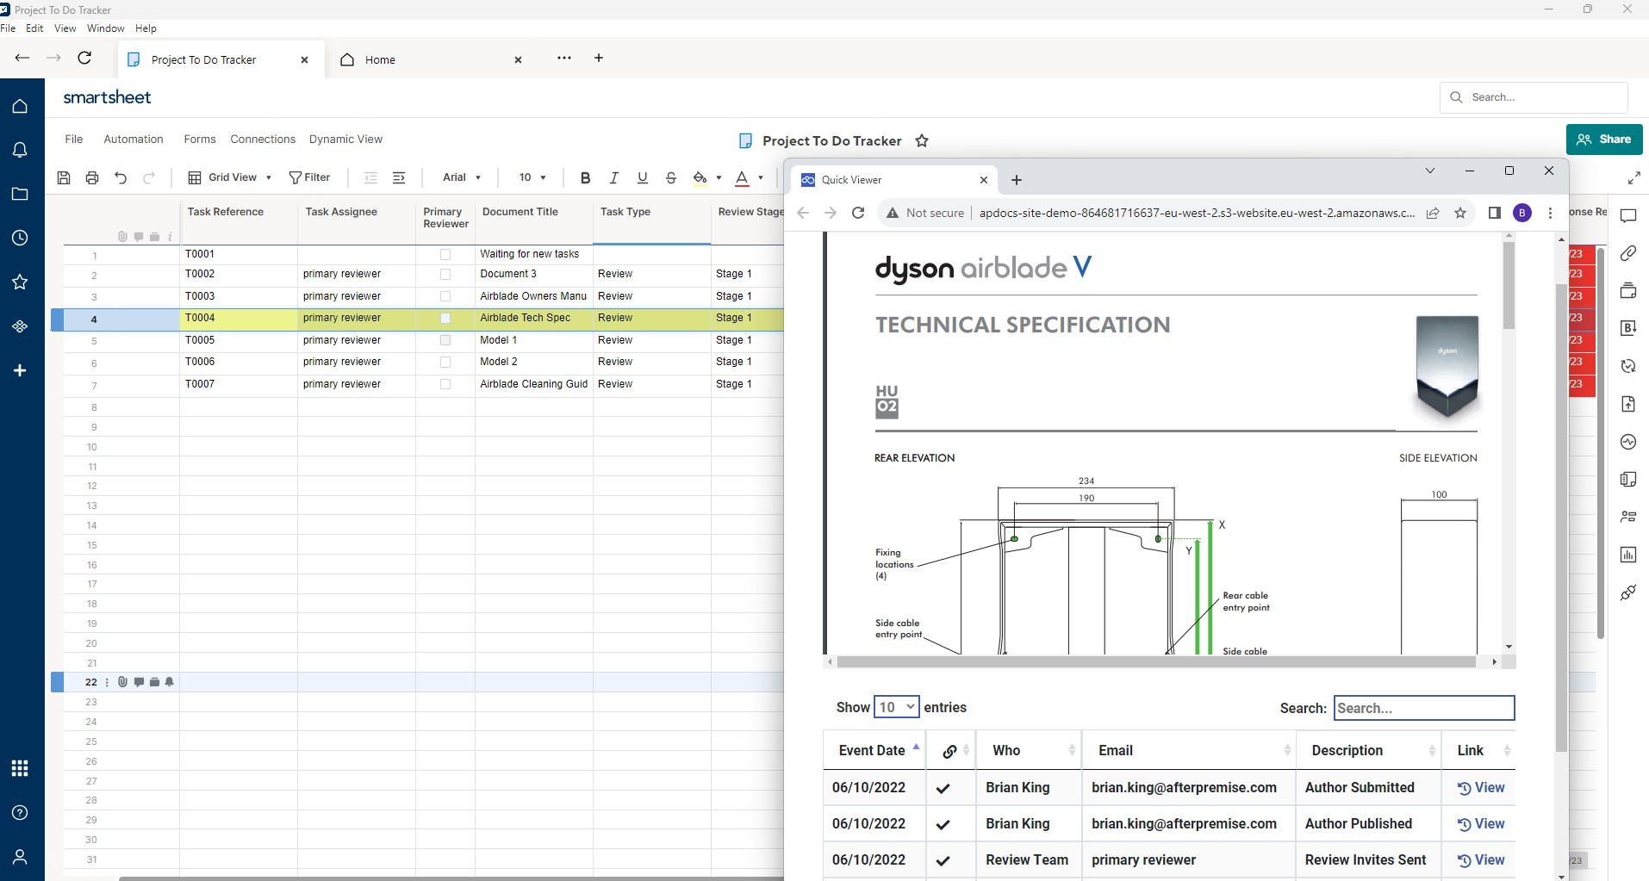Open the Account profile icon
The height and width of the screenshot is (881, 1649).
20,857
